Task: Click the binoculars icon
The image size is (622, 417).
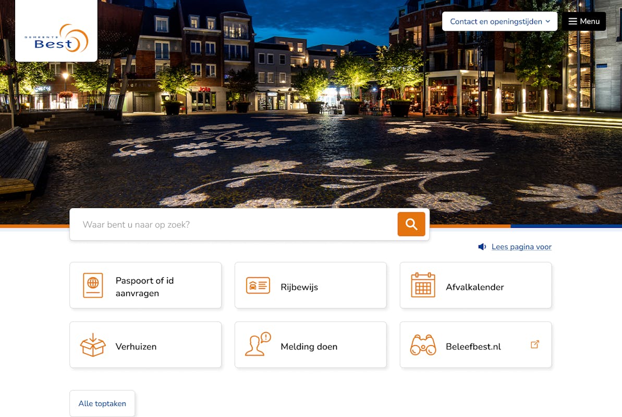Action: (x=423, y=345)
